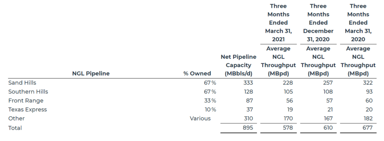Select total net capacity value 895

click(248, 128)
